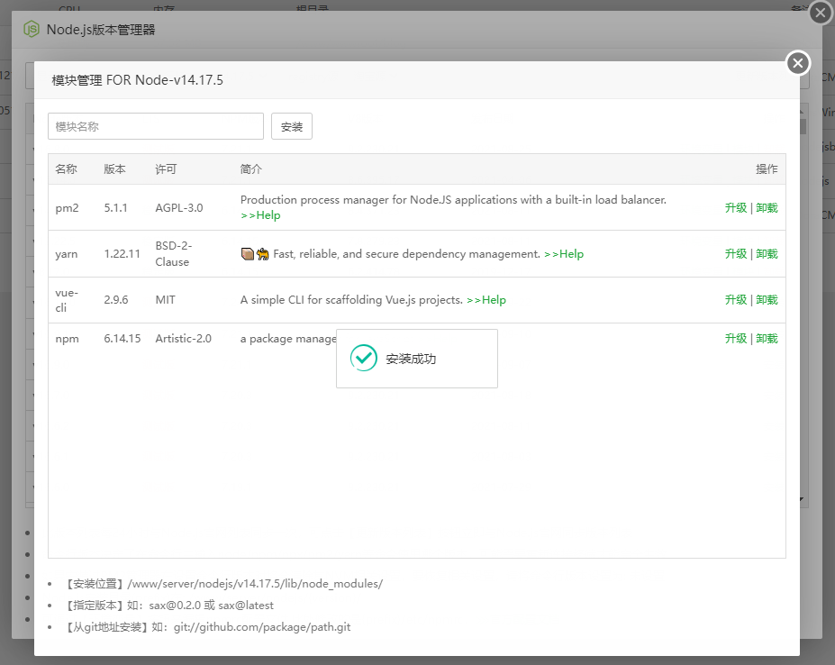This screenshot has height=665, width=835.
Task: Click the Artistic-2.0 license cell
Action: (x=183, y=339)
